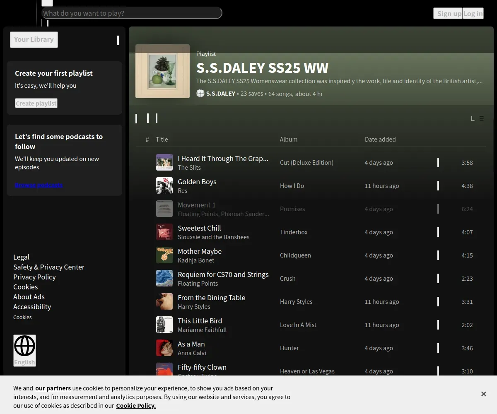Open album 'Tinderbox'
The width and height of the screenshot is (497, 414).
(x=294, y=232)
